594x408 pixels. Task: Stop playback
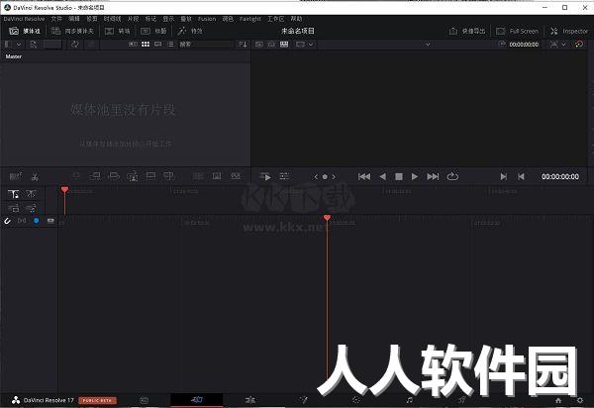click(399, 176)
